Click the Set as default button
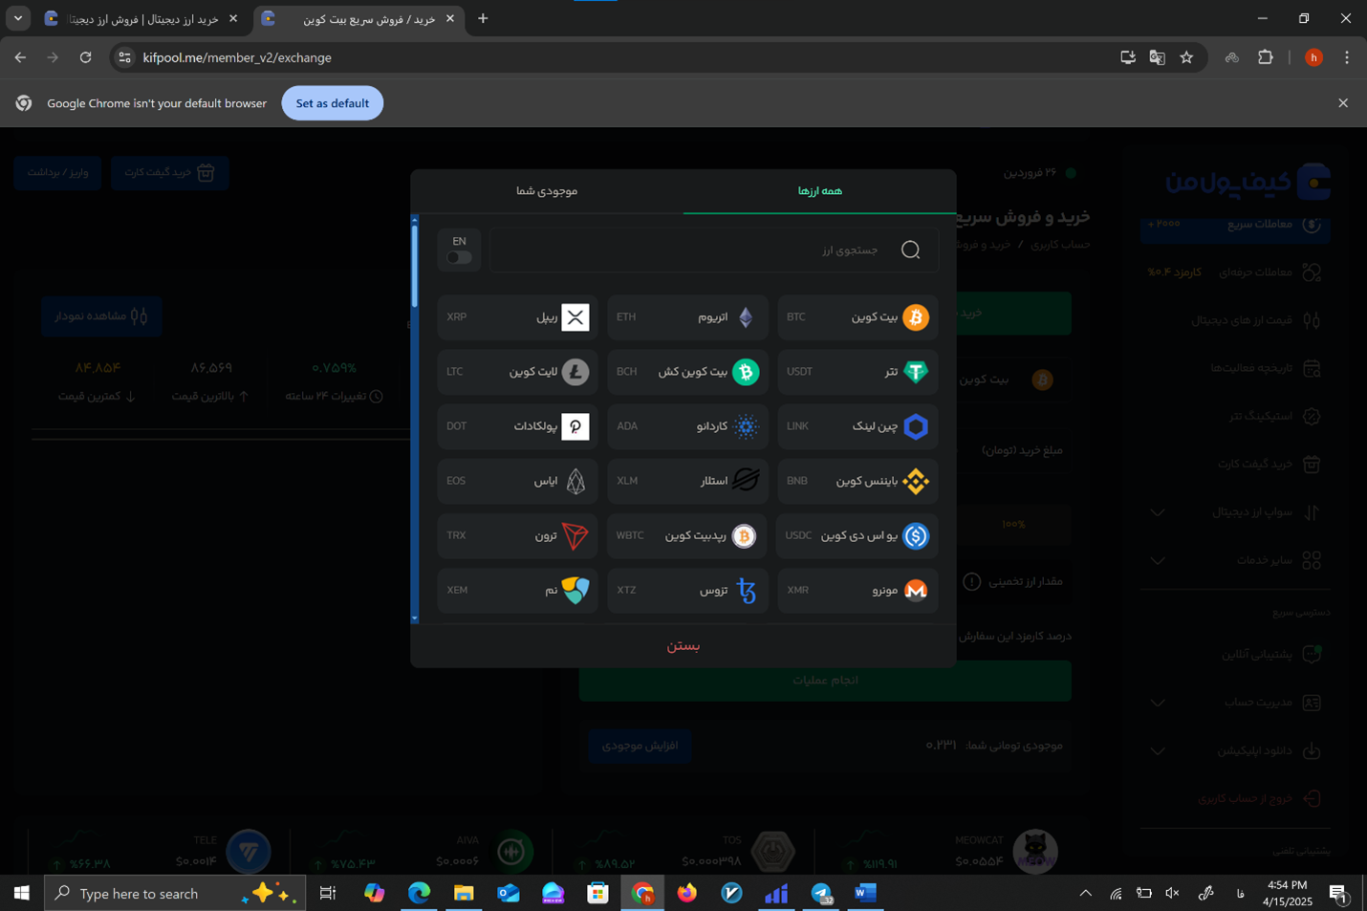Screen dimensions: 1367x911 pos(333,103)
